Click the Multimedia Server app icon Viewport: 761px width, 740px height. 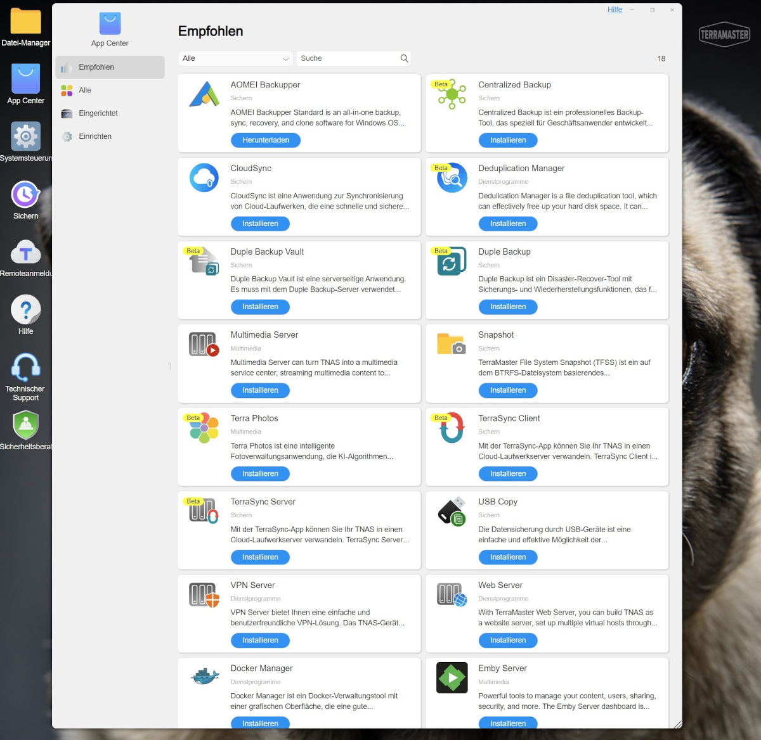pyautogui.click(x=204, y=345)
